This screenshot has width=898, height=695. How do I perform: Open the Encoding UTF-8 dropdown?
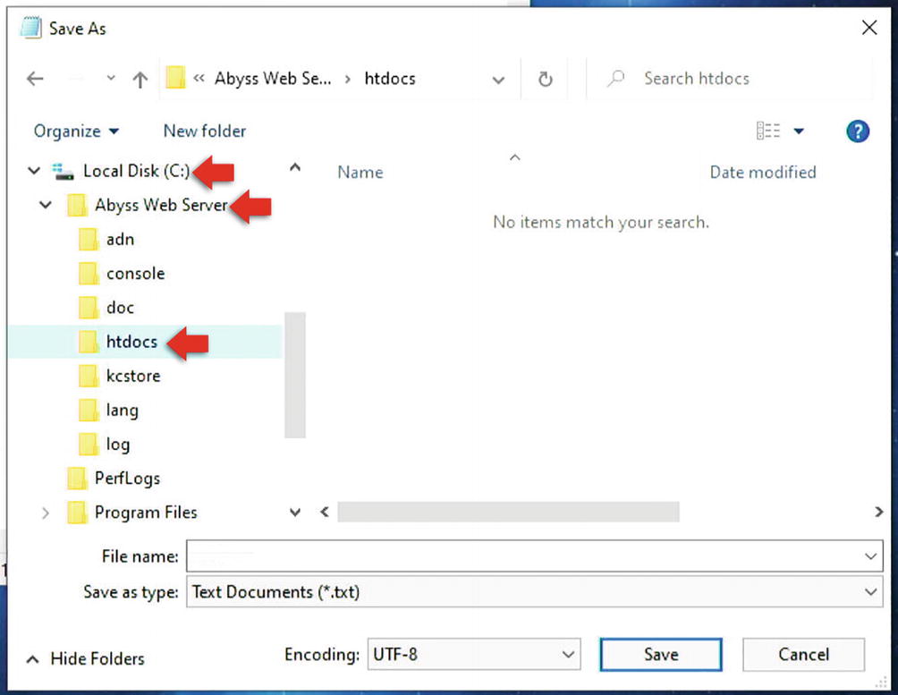click(474, 655)
